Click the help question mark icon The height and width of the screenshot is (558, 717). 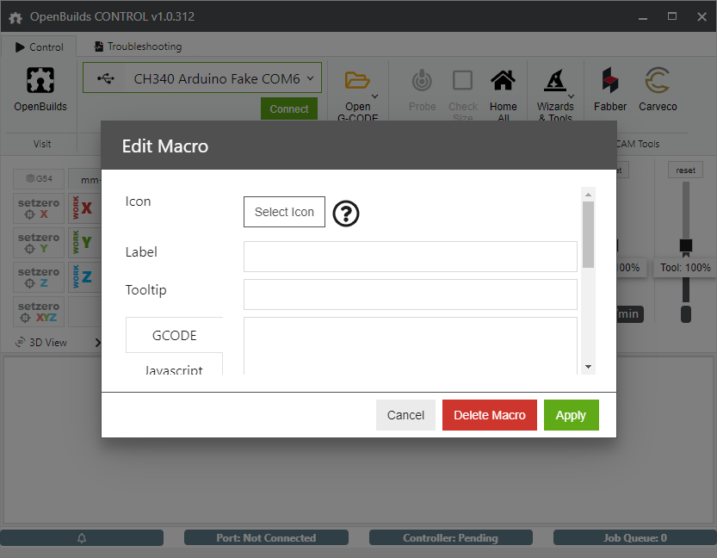(346, 214)
